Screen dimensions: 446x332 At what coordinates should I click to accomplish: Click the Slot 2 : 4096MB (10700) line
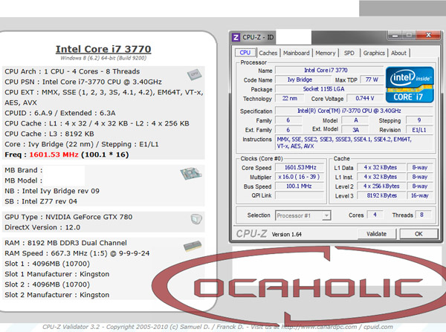pos(48,284)
